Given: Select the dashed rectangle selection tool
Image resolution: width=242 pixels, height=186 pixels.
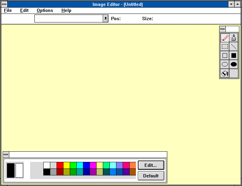Looking at the screenshot, I should (x=225, y=47).
